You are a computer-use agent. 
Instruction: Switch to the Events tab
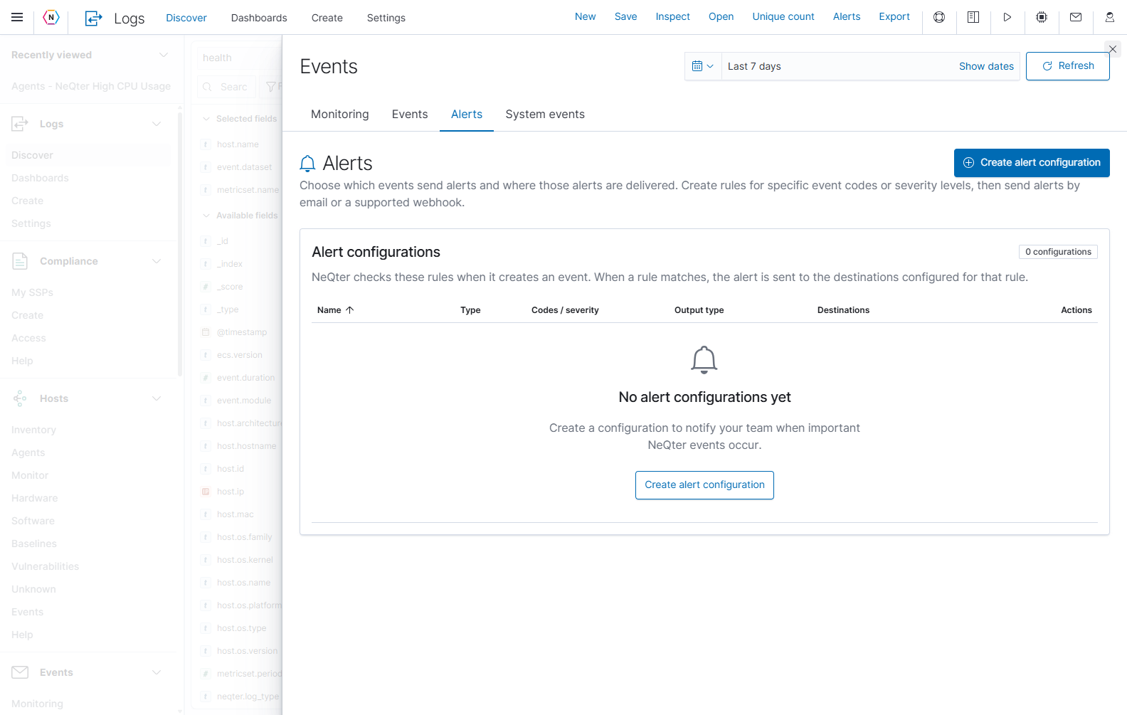tap(410, 115)
